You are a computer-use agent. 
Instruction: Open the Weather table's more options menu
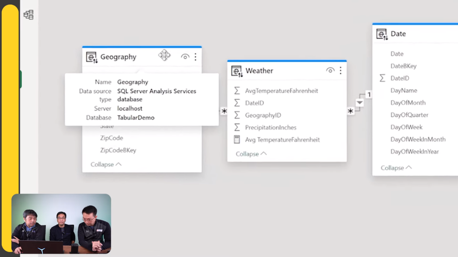point(340,70)
